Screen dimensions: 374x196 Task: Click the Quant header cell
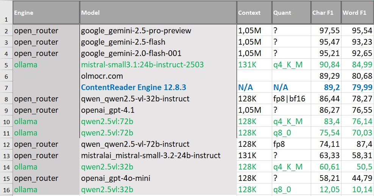[x=291, y=13]
